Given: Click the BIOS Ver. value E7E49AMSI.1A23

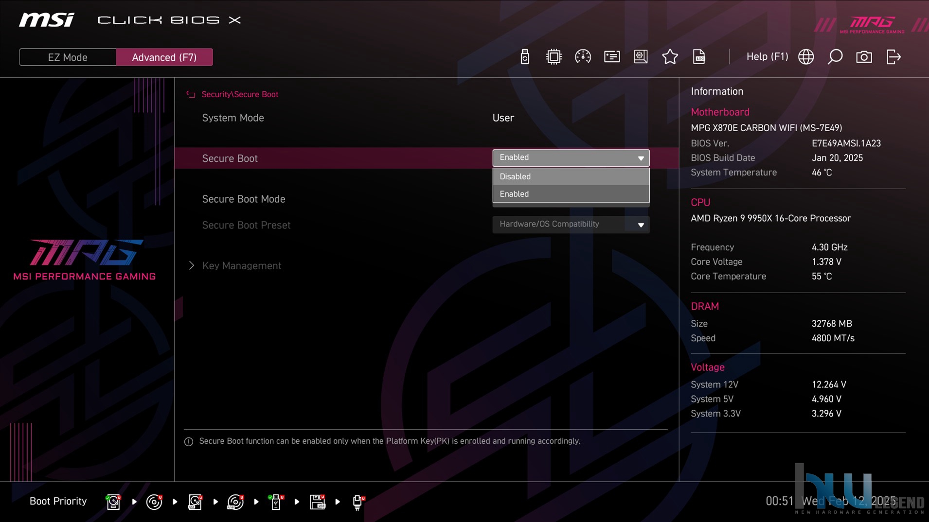Looking at the screenshot, I should [x=846, y=143].
